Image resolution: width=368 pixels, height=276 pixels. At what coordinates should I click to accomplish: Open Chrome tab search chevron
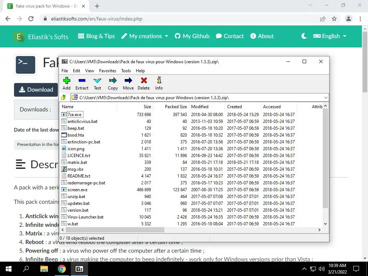310,5
